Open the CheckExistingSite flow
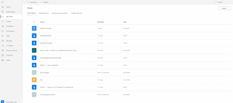233x103 pixels. pyautogui.click(x=46, y=43)
